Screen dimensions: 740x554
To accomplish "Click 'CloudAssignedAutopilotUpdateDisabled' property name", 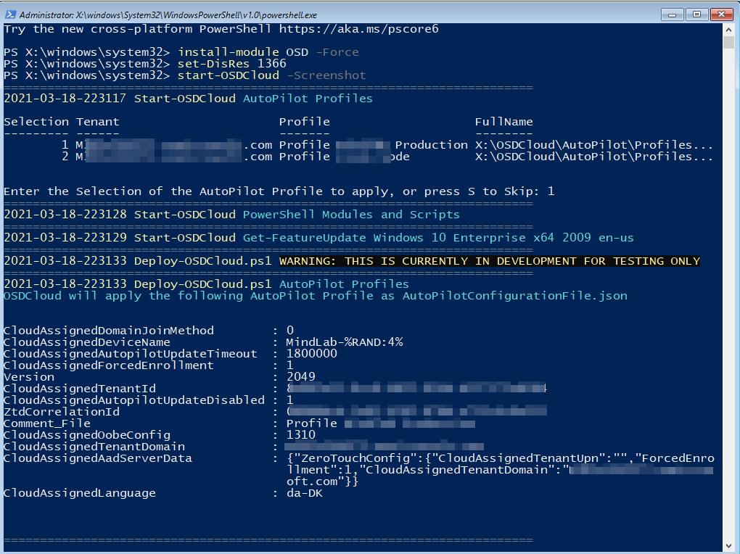I will coord(134,400).
